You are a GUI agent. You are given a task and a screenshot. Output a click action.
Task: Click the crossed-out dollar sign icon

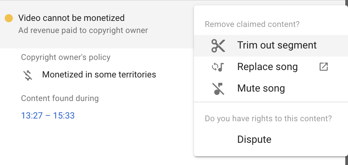click(x=28, y=75)
